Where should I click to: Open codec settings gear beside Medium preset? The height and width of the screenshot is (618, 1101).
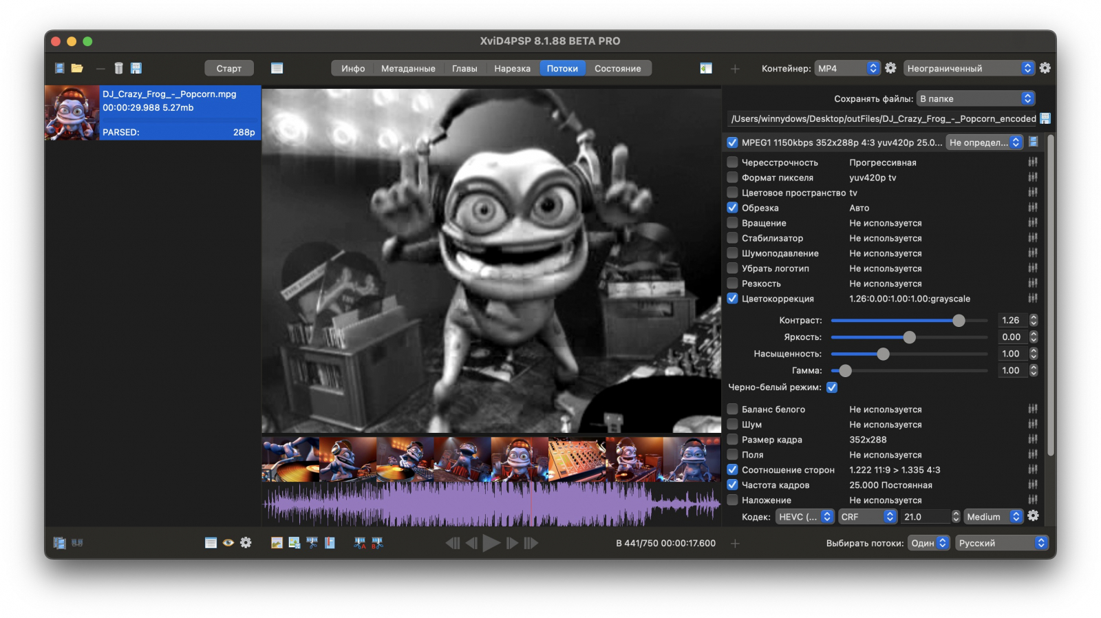click(1033, 516)
